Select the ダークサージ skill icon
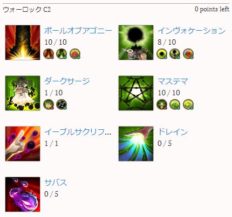Image resolution: width=232 pixels, height=217 pixels. tap(23, 93)
